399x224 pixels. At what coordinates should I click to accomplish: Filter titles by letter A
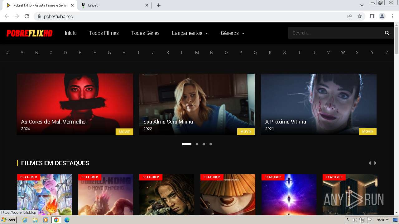[22, 53]
